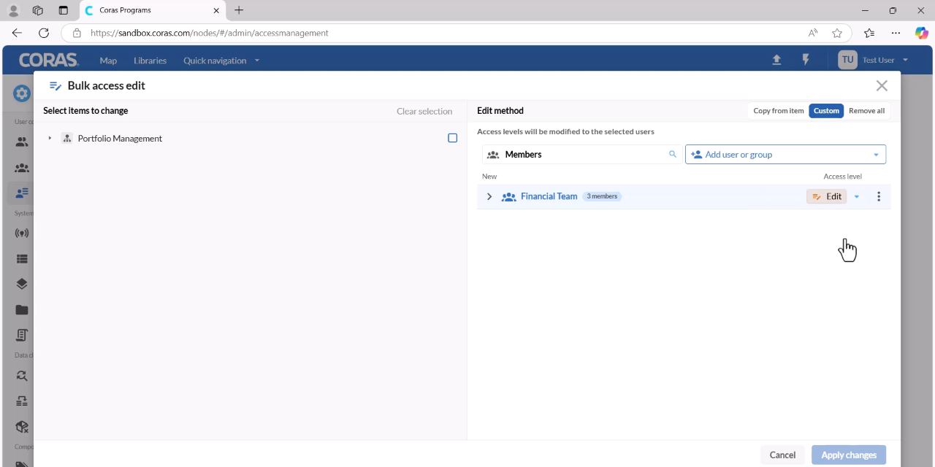935x467 pixels.
Task: Open the Quick navigation dropdown
Action: pos(221,61)
